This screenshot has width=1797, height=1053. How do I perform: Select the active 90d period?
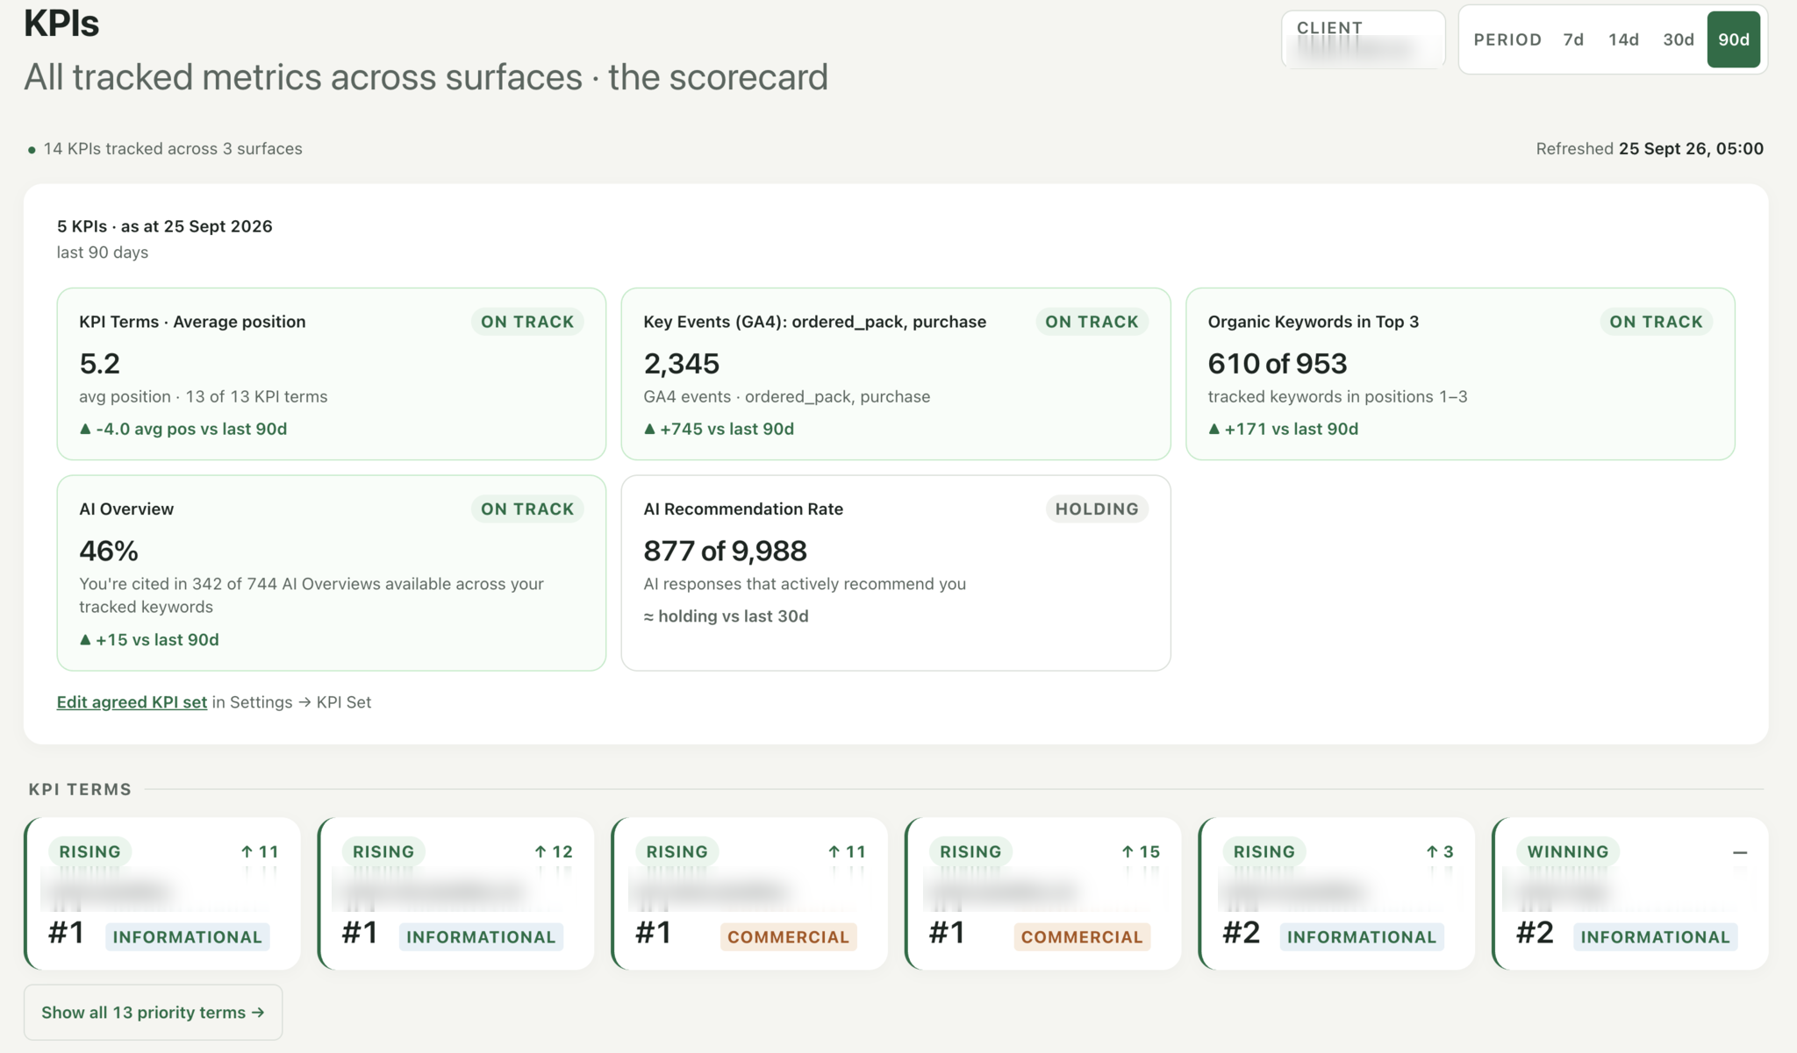tap(1733, 39)
